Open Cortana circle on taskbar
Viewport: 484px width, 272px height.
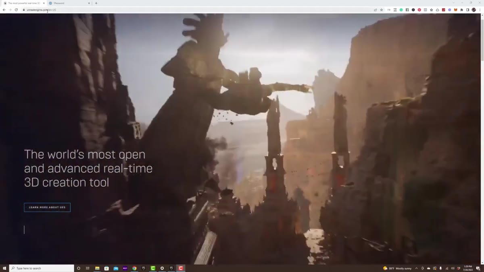tap(78, 268)
